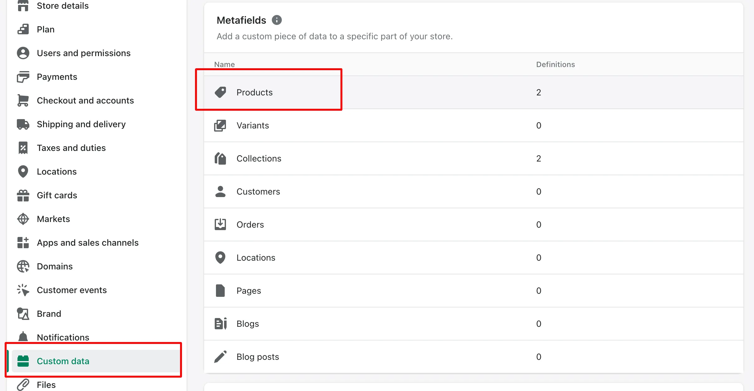Click the Variants icon in Metafields list
Viewport: 754px width, 391px height.
[x=220, y=125]
